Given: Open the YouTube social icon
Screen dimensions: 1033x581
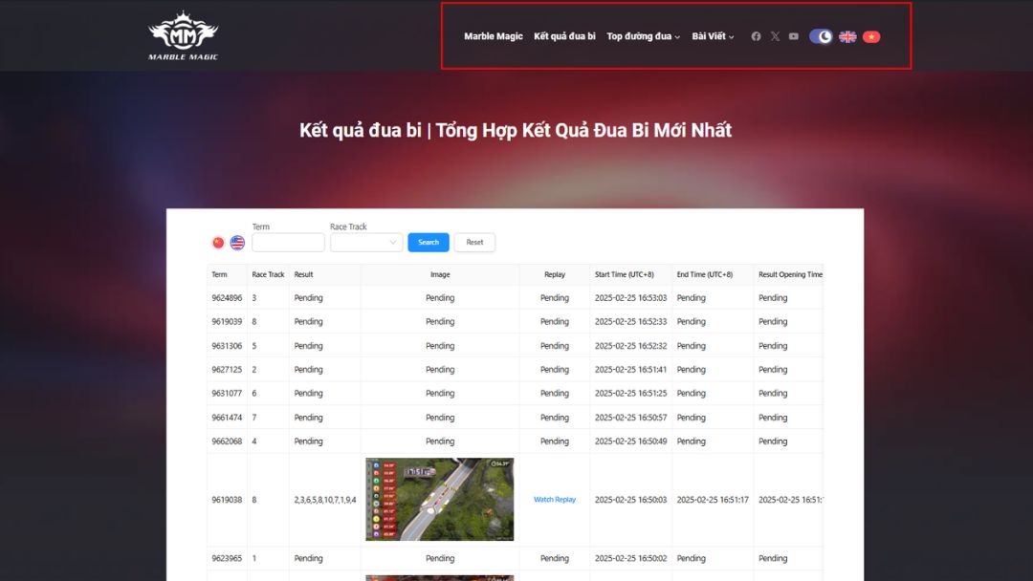Looking at the screenshot, I should pos(793,36).
